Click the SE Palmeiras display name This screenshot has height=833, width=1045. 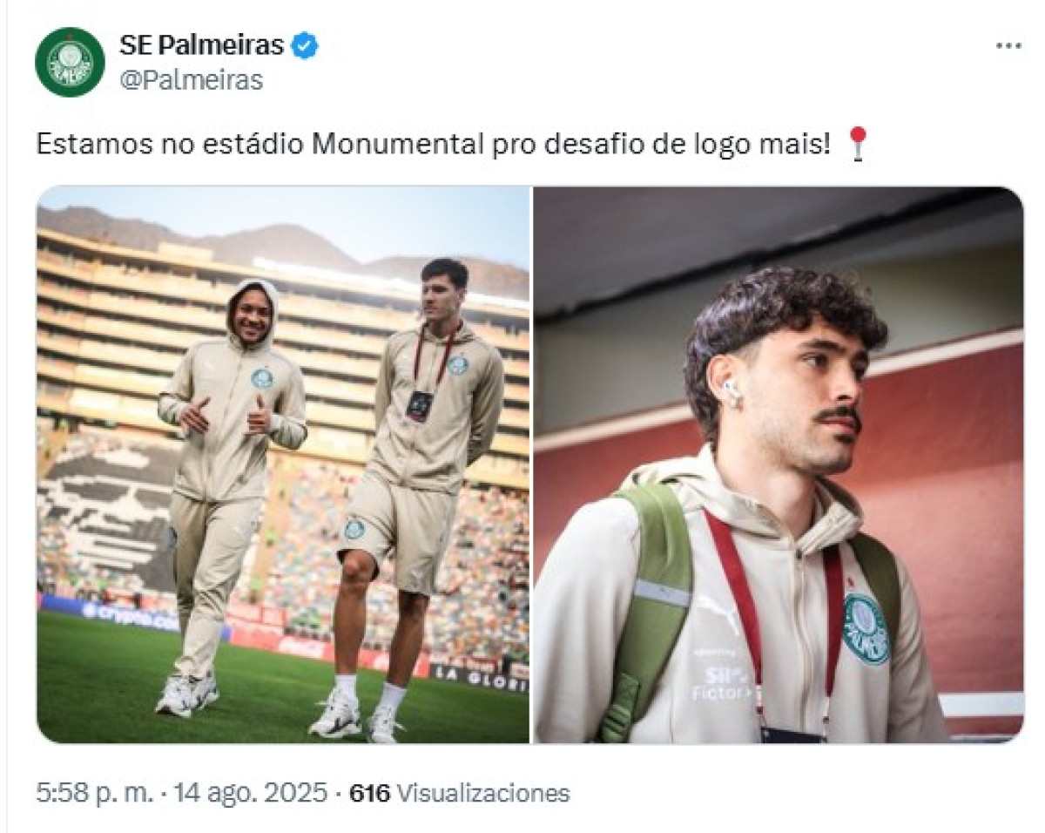(201, 45)
